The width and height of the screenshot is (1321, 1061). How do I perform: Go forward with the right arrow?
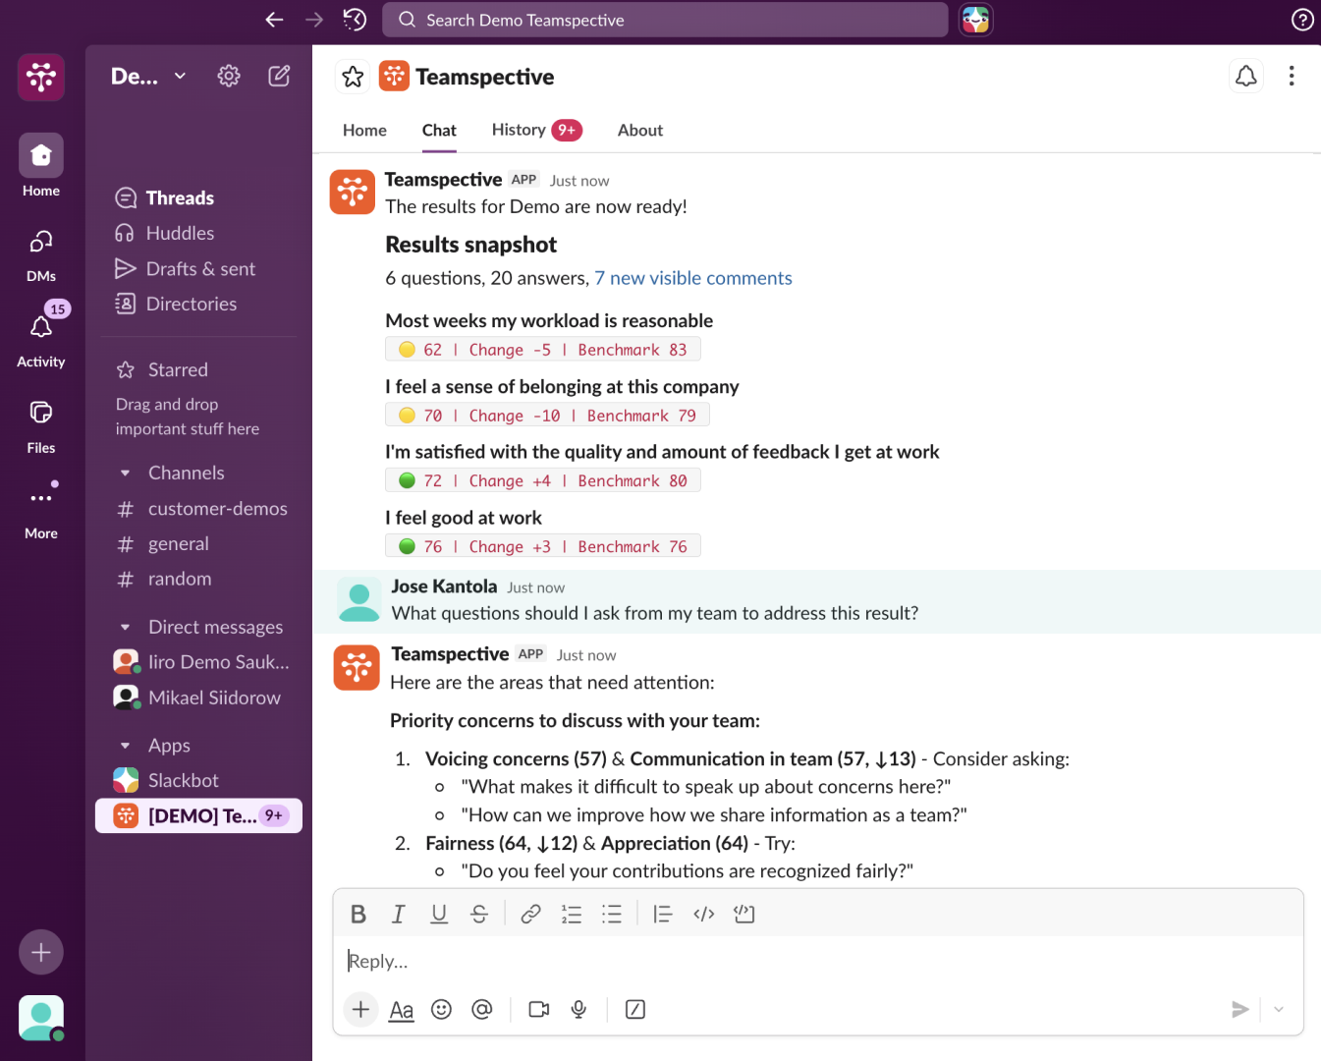coord(314,20)
